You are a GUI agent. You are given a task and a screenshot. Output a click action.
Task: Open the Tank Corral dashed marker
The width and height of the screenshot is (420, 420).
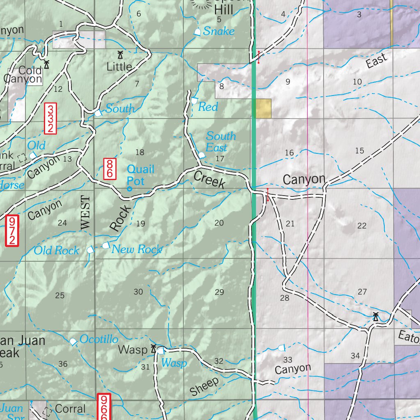(22, 157)
